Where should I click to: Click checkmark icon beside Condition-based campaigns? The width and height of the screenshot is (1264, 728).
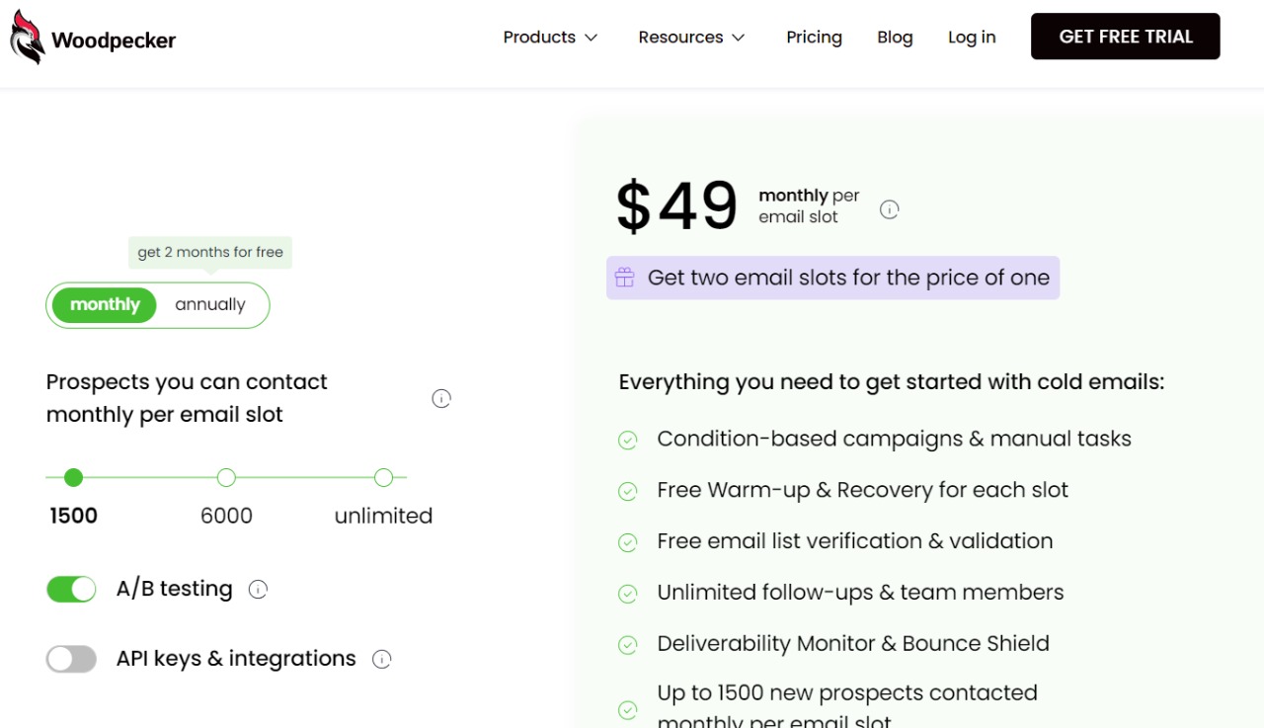pyautogui.click(x=627, y=441)
